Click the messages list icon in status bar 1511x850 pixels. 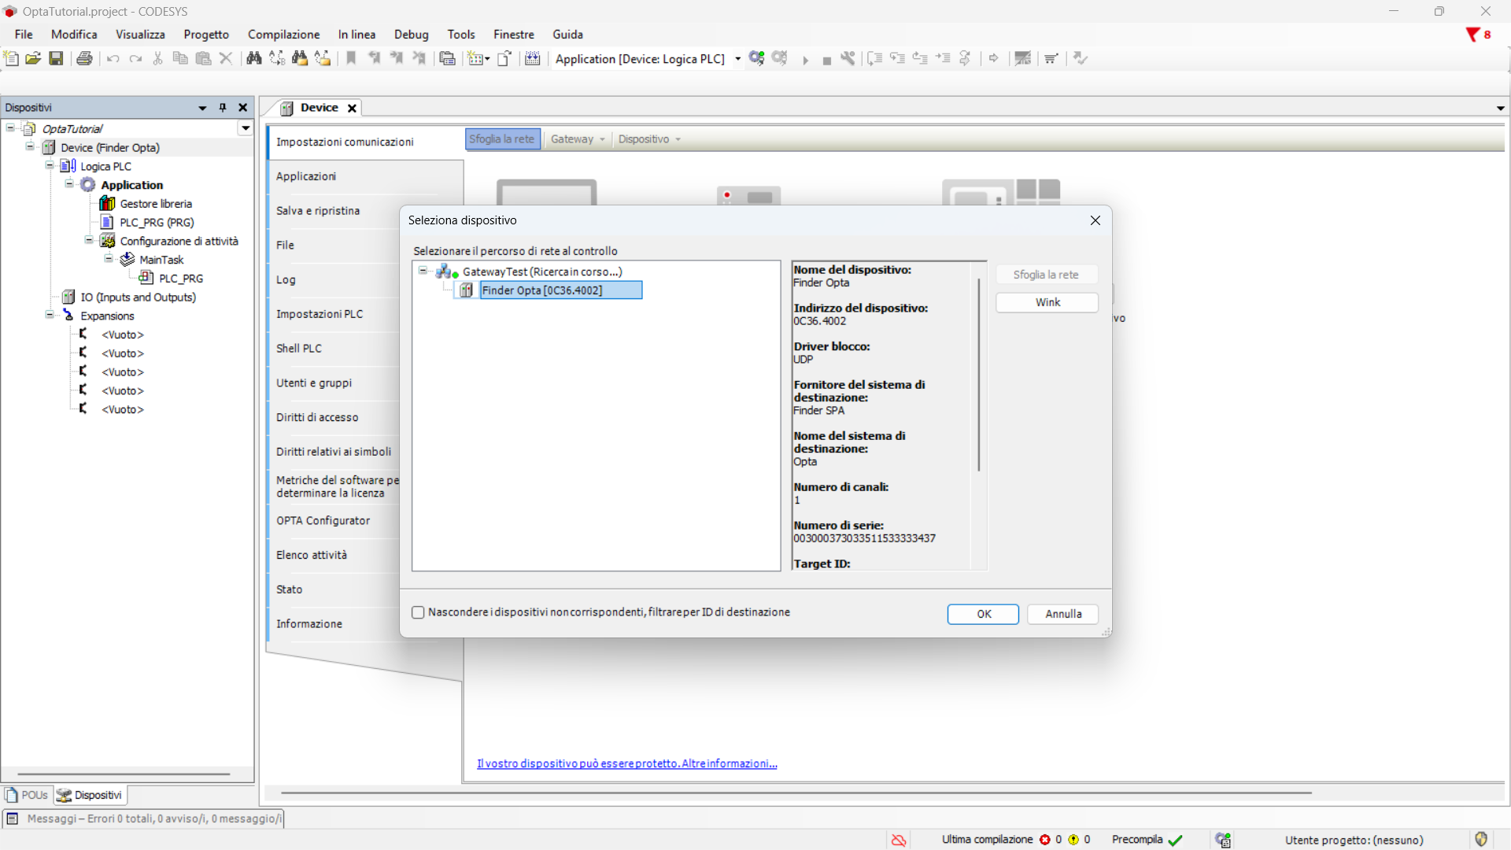(x=13, y=819)
